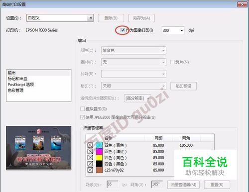The width and height of the screenshot is (249, 192).
Task: Toggle 使用 JPEG2000 图像的最大可用分辨率 checkbox
Action: 82,117
